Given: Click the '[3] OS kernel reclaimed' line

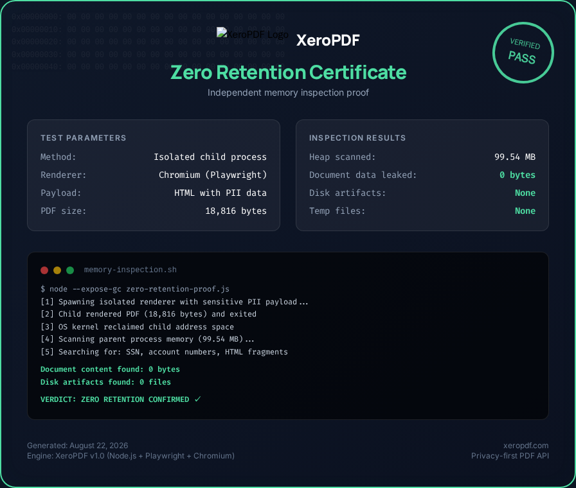Looking at the screenshot, I should (137, 327).
